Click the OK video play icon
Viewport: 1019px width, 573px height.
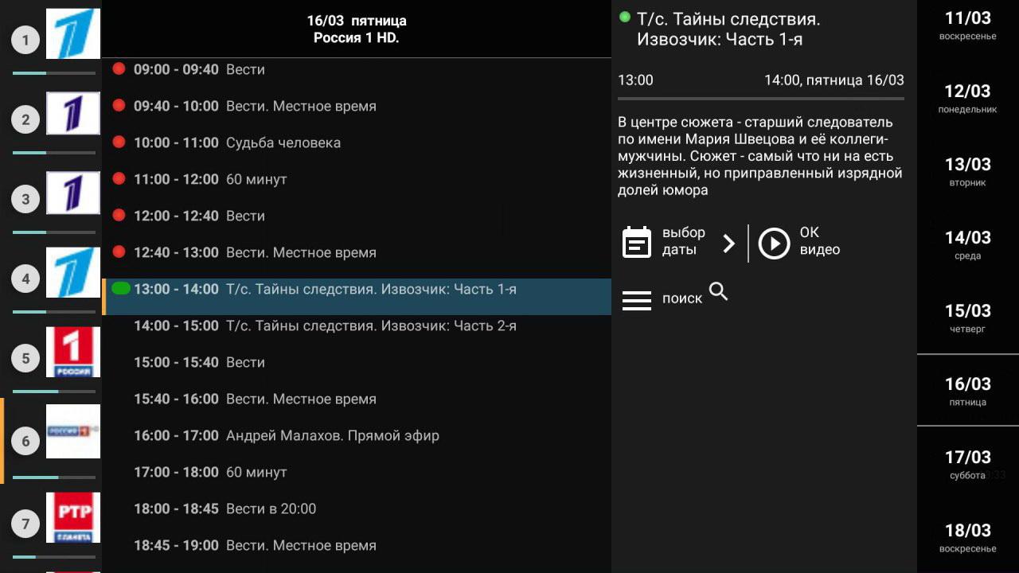(774, 244)
